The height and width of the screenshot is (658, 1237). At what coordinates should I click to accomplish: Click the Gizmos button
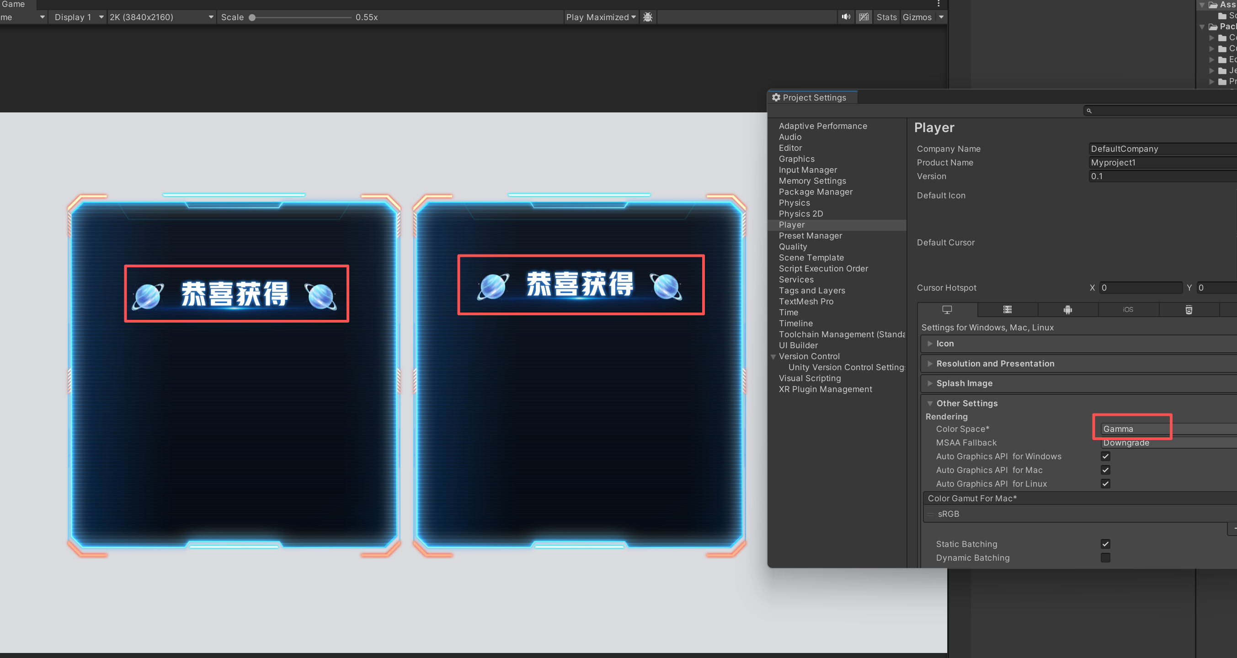[917, 17]
